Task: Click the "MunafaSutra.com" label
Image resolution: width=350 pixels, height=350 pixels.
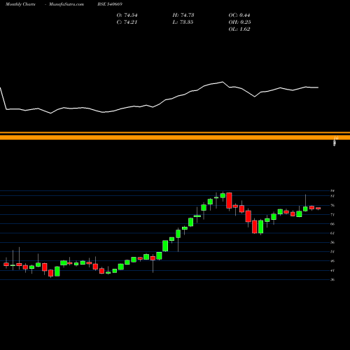Action: point(66,4)
